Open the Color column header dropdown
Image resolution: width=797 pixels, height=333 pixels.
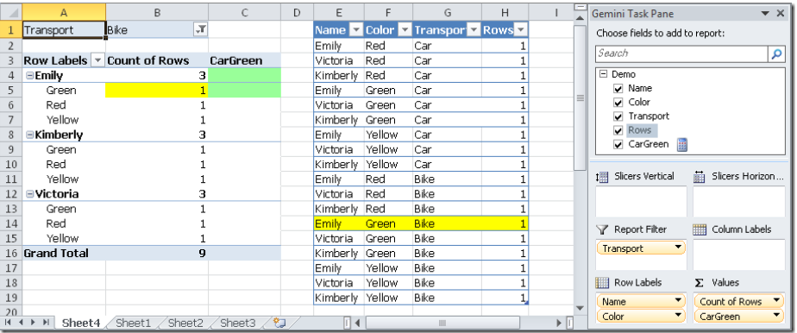404,30
